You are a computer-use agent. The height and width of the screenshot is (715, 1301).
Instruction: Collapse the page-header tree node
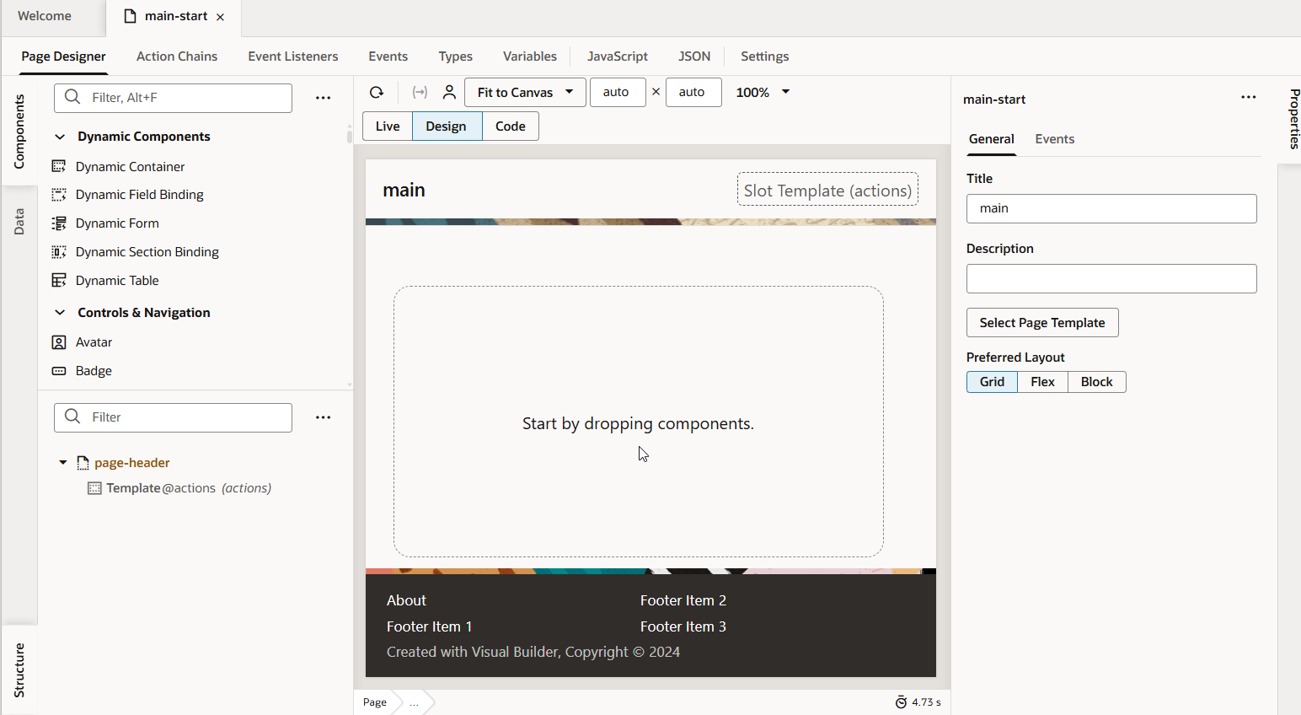63,463
